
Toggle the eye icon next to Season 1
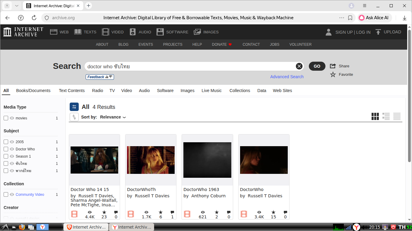click(12, 156)
